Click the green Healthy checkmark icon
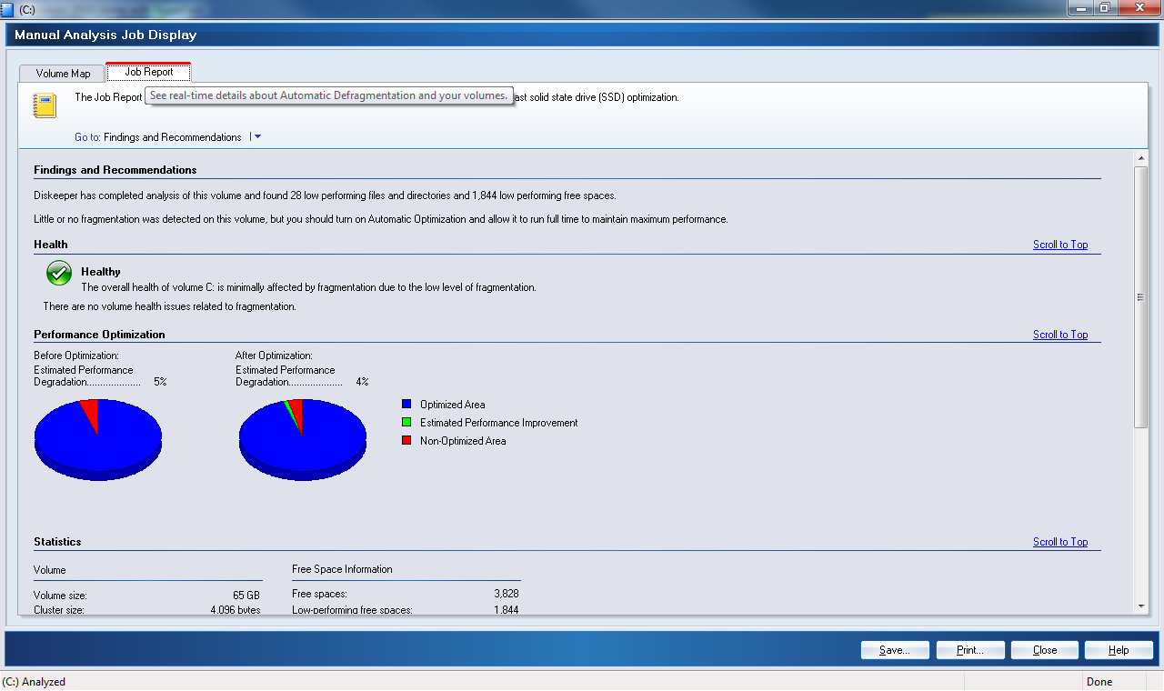1164x691 pixels. point(58,274)
